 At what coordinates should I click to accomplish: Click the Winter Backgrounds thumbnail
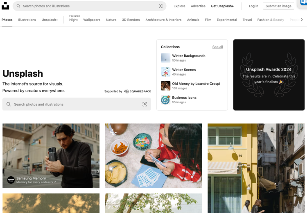166,58
